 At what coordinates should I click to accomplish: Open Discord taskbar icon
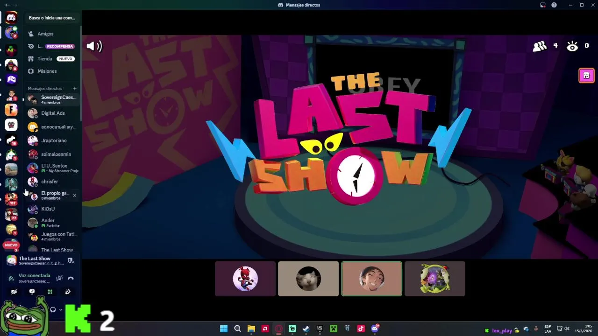(375, 329)
